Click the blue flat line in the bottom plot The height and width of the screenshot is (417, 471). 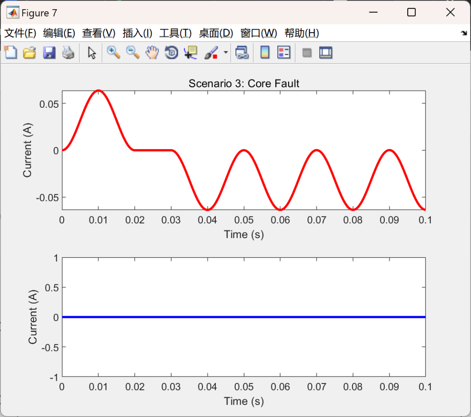(x=244, y=317)
